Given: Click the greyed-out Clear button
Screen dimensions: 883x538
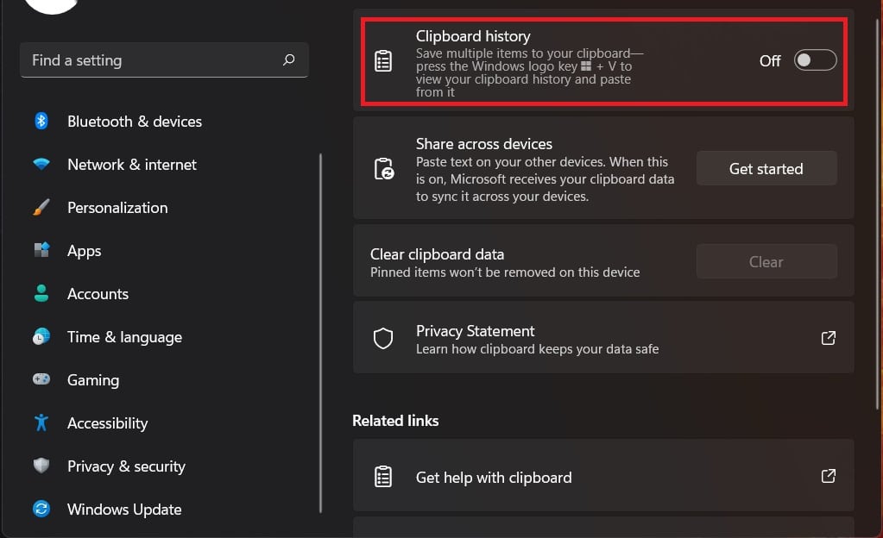Looking at the screenshot, I should point(766,261).
